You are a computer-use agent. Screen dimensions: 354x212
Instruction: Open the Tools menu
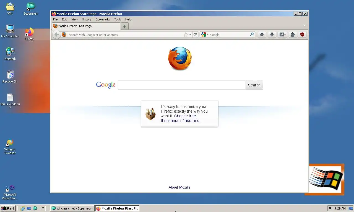tap(118, 19)
